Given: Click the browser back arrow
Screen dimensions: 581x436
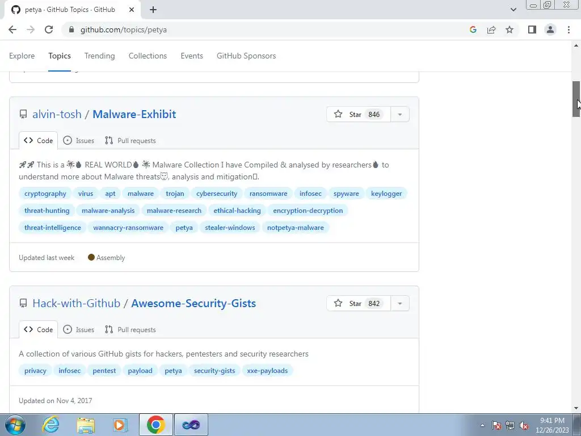Looking at the screenshot, I should pyautogui.click(x=12, y=30).
